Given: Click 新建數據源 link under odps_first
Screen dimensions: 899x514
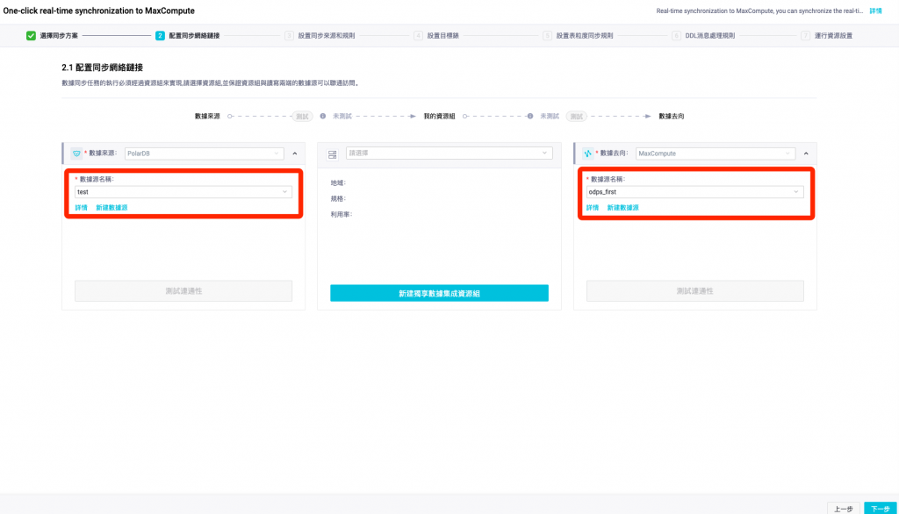Looking at the screenshot, I should point(622,208).
